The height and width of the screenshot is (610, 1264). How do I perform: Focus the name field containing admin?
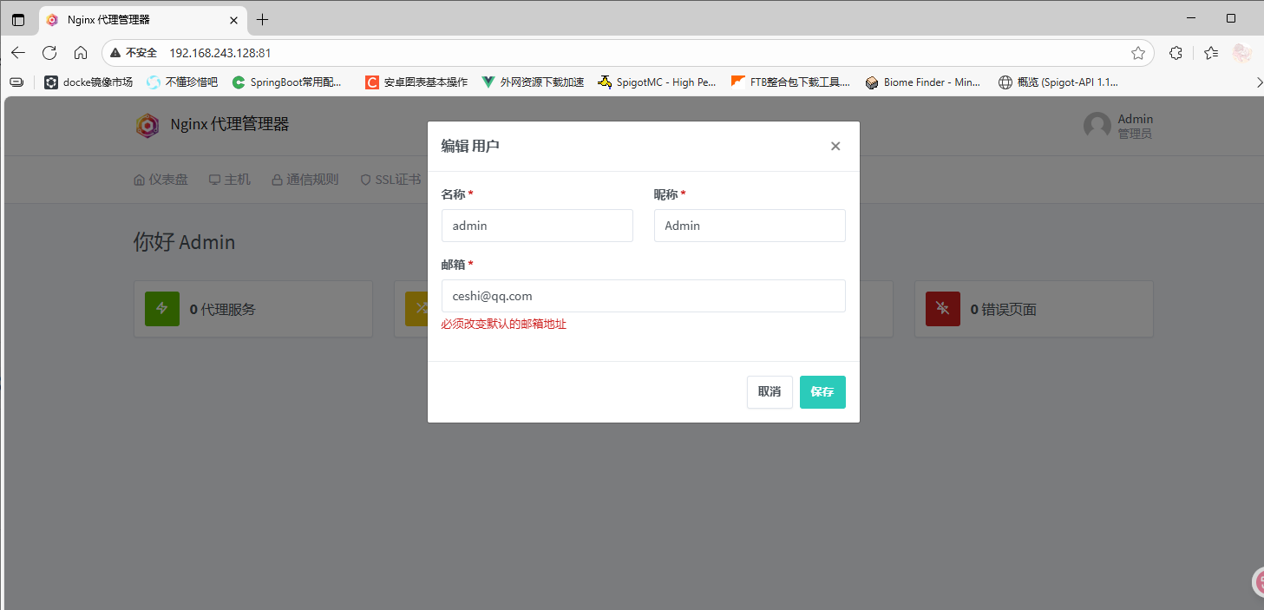click(536, 226)
